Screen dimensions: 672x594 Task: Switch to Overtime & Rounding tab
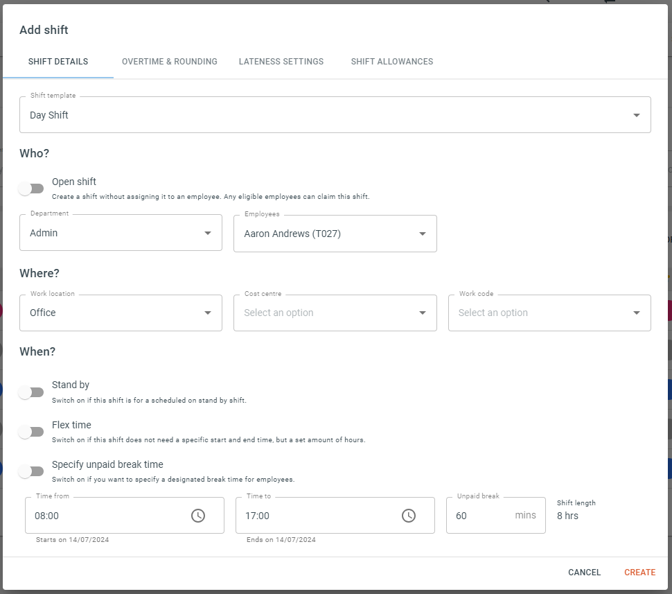(169, 61)
